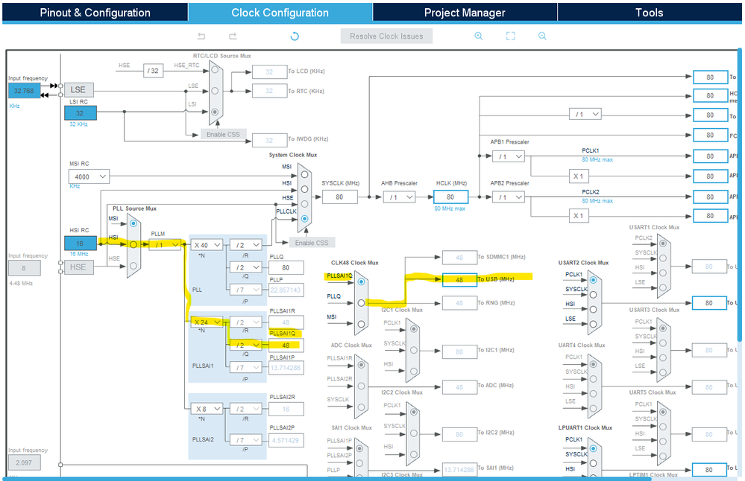Click the HCLK (MHz) value field

point(451,197)
